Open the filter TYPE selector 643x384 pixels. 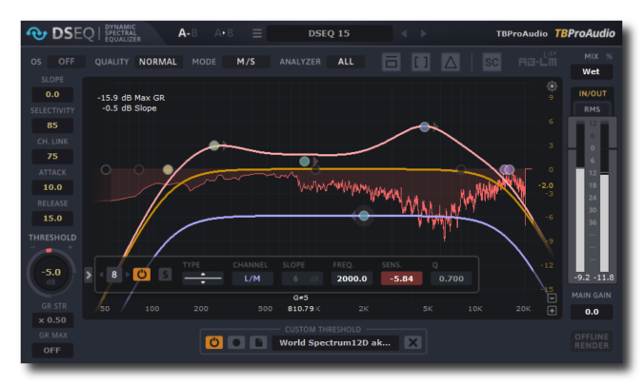point(203,278)
